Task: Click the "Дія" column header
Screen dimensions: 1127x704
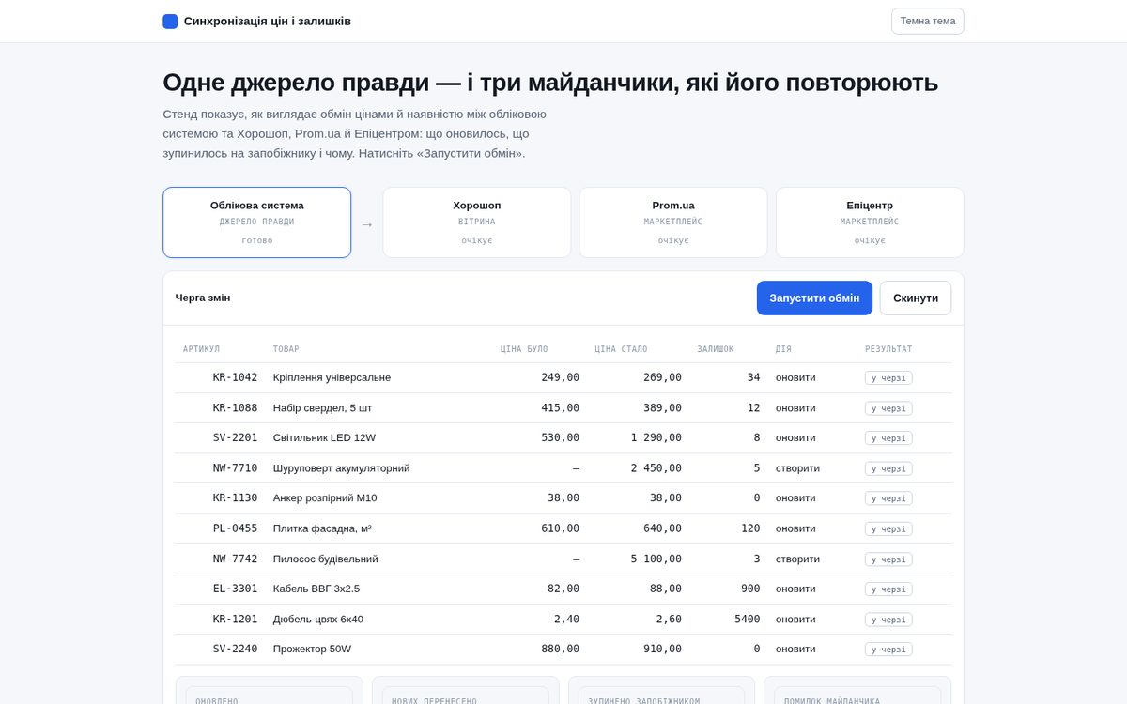Action: (783, 349)
